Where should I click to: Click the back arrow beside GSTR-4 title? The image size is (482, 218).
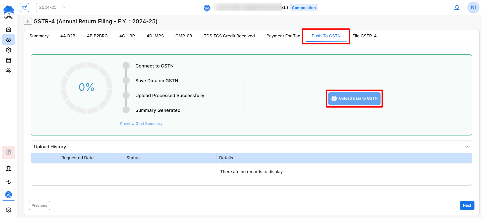28,21
